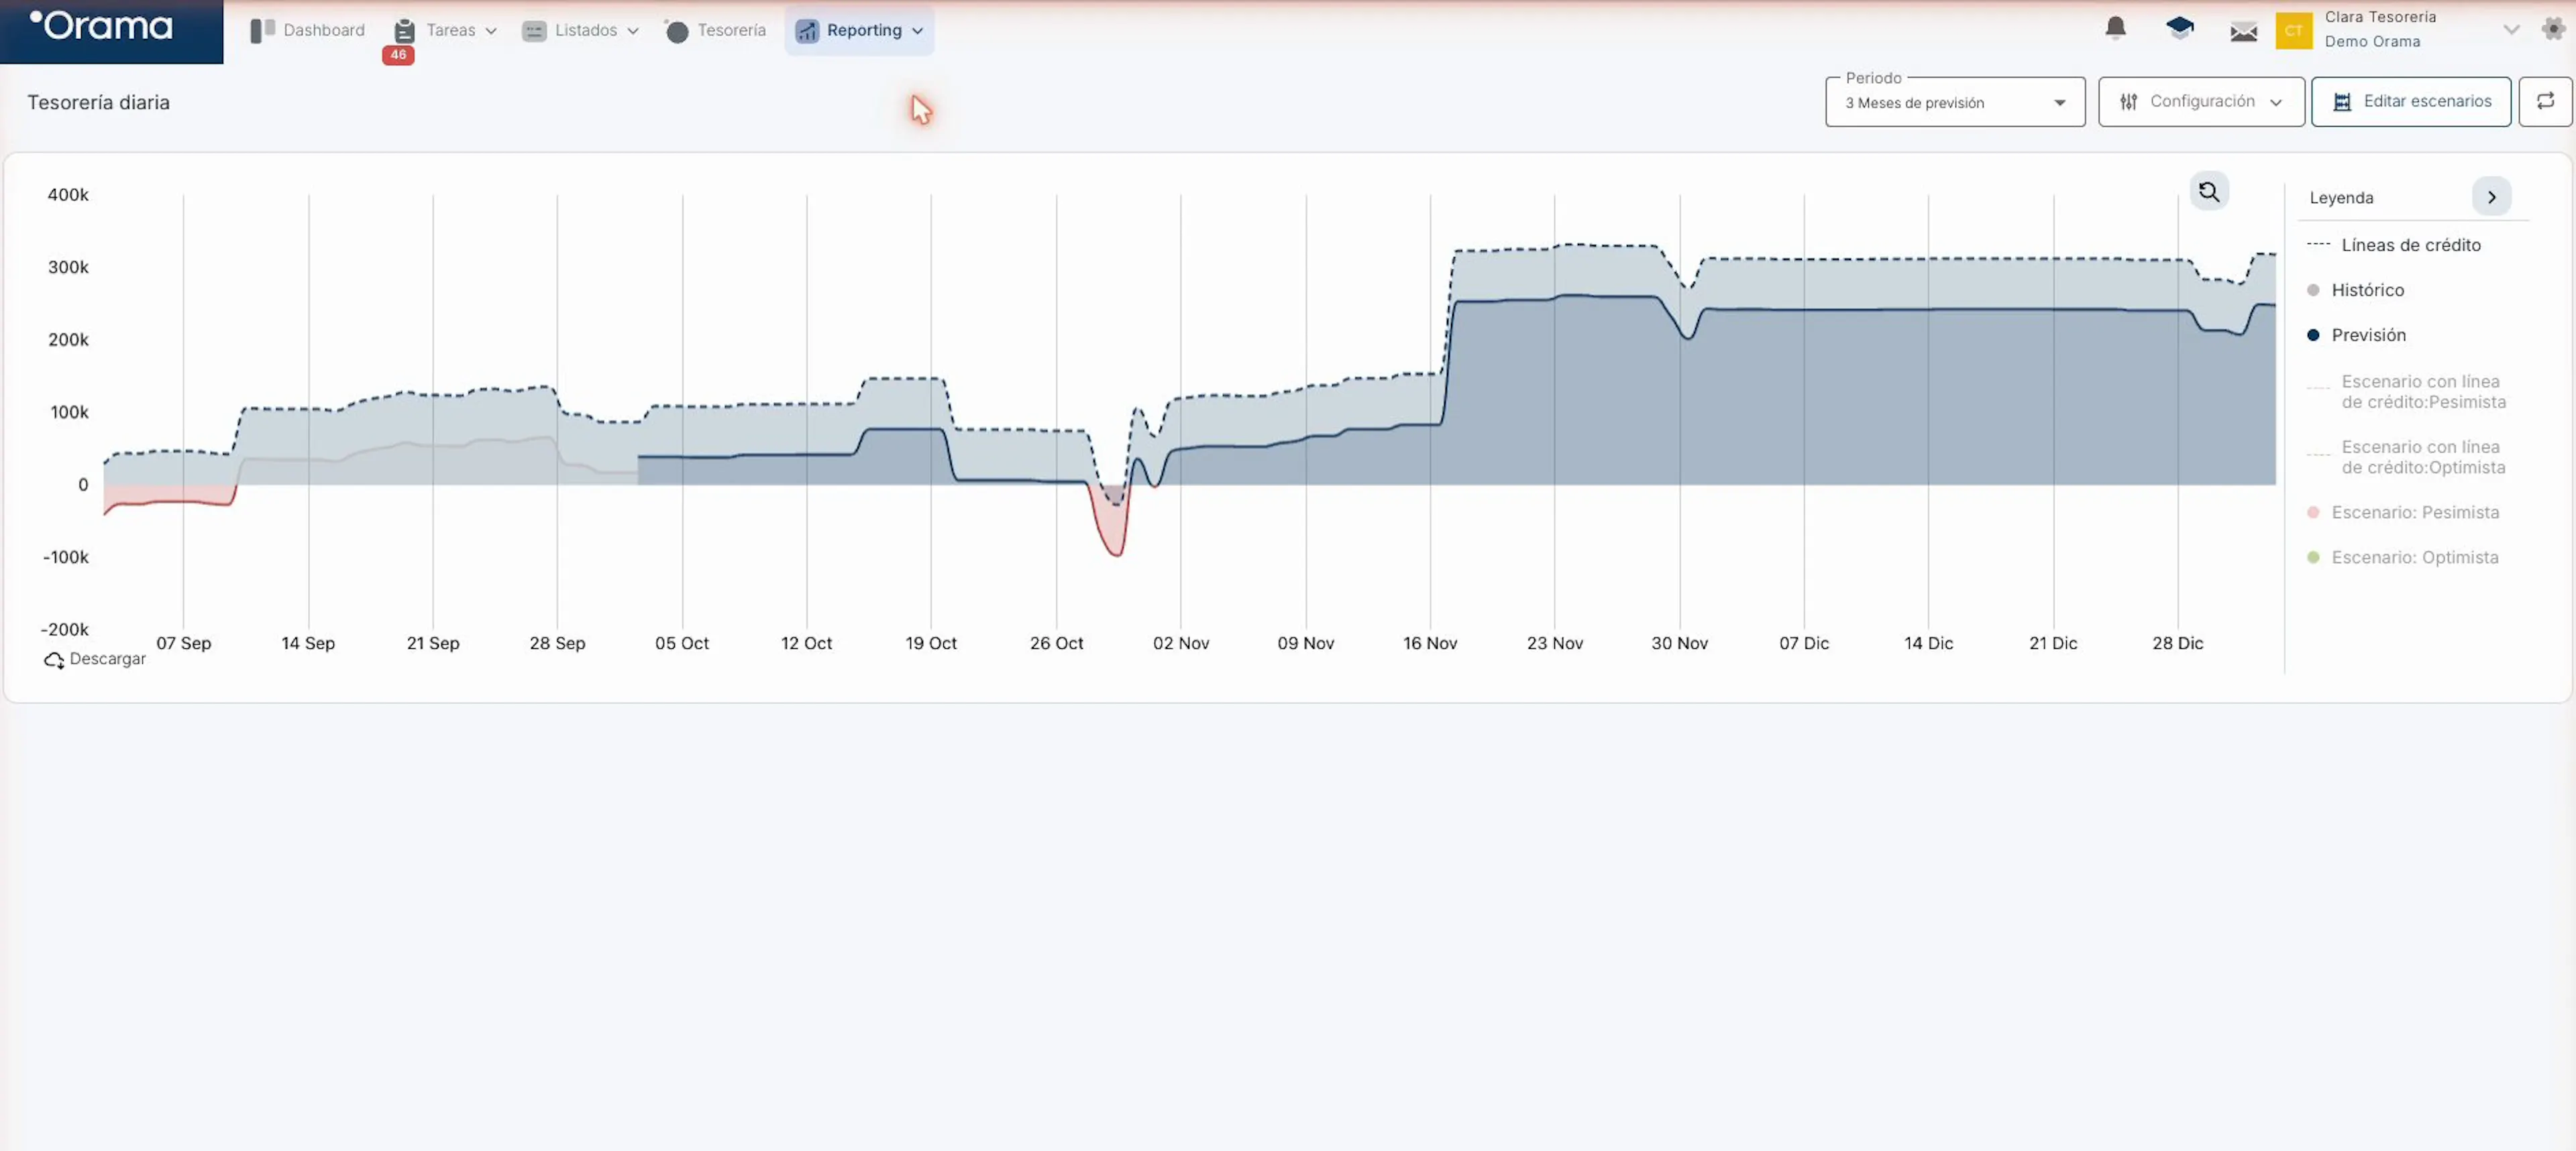
Task: Open the Periodo dropdown
Action: 1954,102
